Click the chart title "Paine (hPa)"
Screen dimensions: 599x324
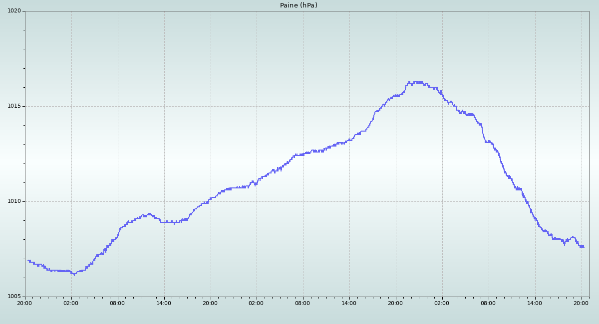coord(299,5)
